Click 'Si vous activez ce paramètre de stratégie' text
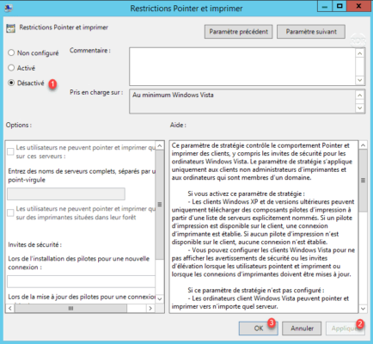This screenshot has width=373, height=344. 246,193
